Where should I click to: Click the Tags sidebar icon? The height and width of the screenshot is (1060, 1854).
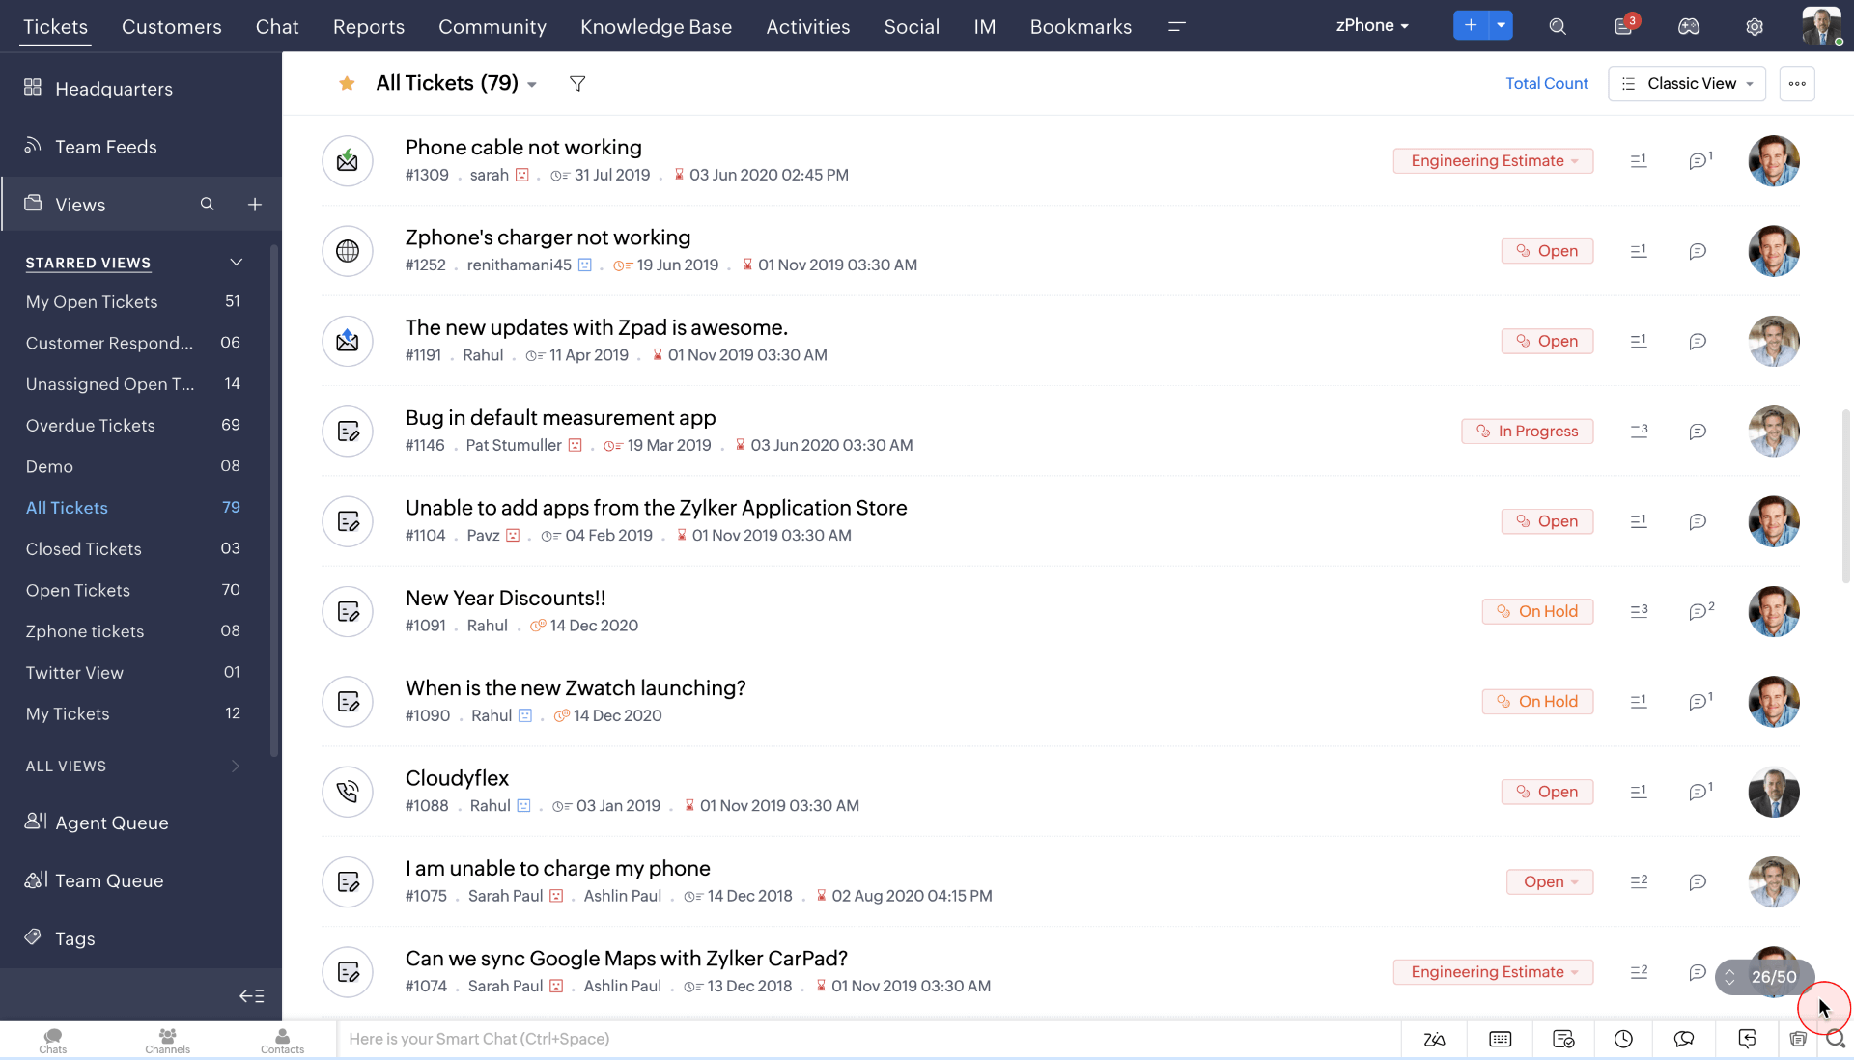tap(33, 937)
